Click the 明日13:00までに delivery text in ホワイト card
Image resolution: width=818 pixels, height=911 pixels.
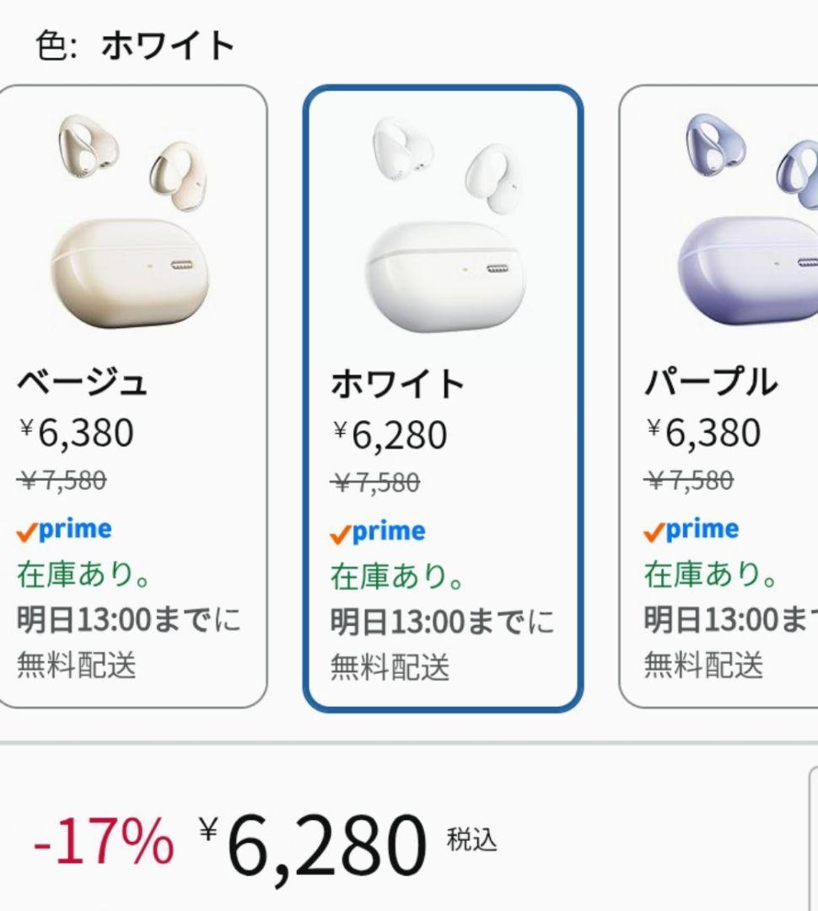click(x=442, y=622)
